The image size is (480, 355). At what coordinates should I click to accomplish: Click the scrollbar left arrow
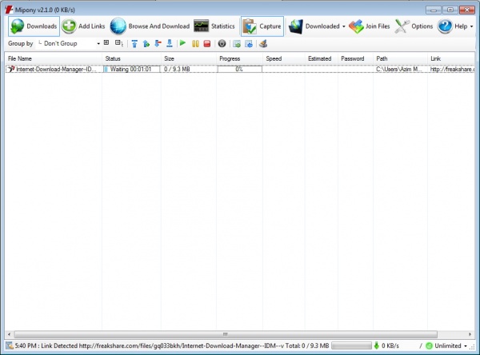click(x=9, y=334)
